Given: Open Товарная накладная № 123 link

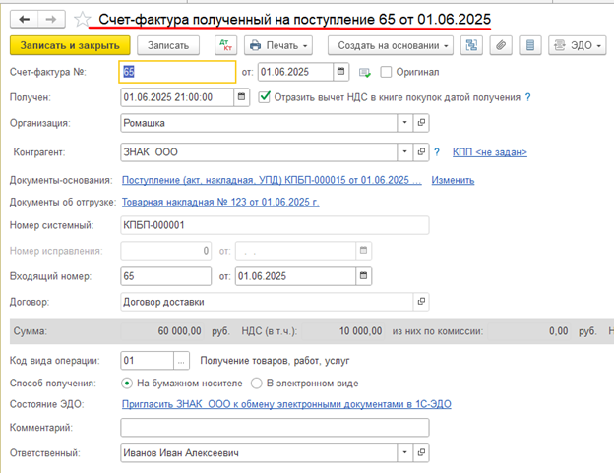Looking at the screenshot, I should coord(220,202).
